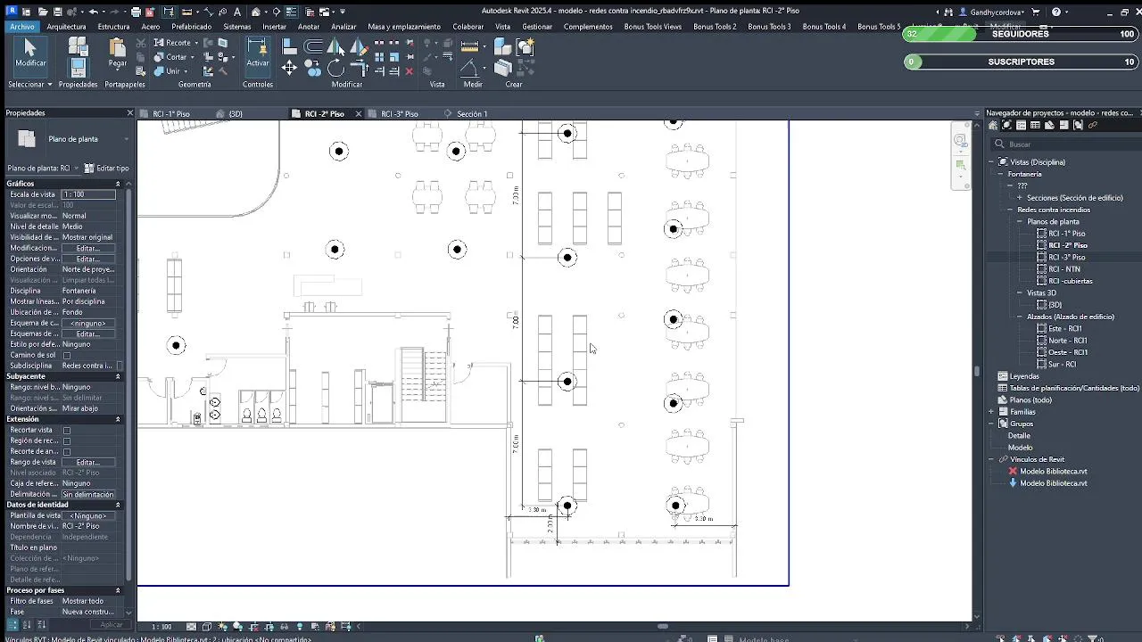Select Norte - RCI1 elevation in browser

pyautogui.click(x=1067, y=341)
